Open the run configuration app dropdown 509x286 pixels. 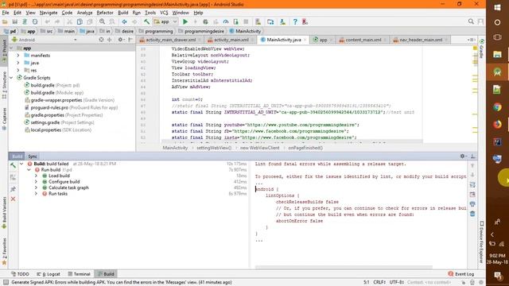[x=165, y=21]
